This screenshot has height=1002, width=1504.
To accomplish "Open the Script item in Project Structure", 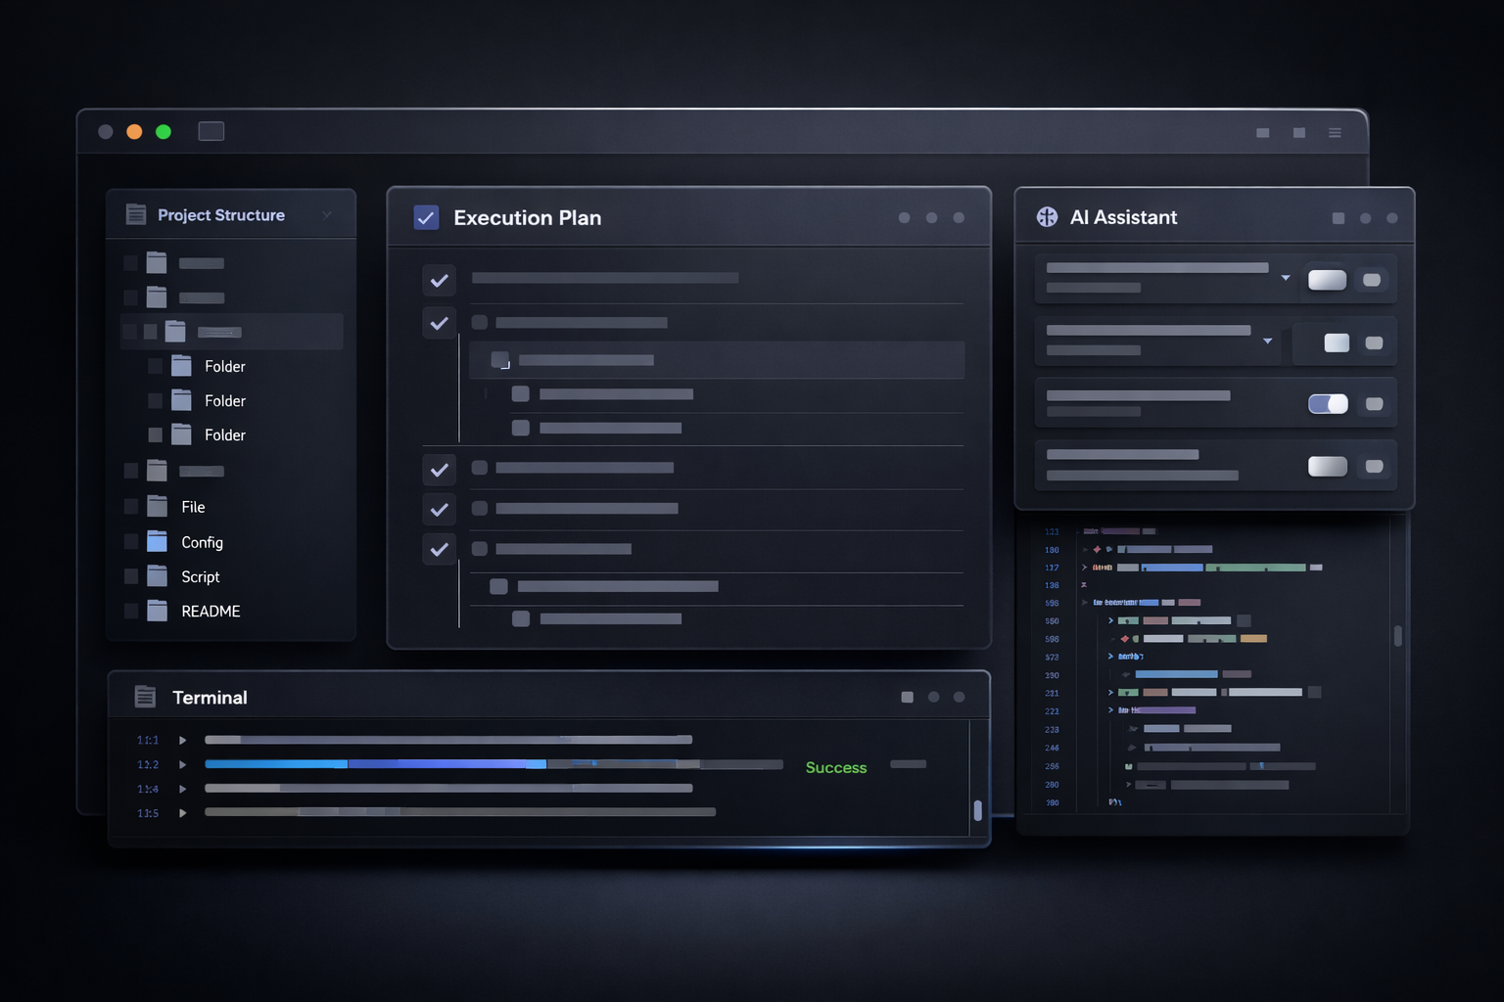I will pos(200,576).
